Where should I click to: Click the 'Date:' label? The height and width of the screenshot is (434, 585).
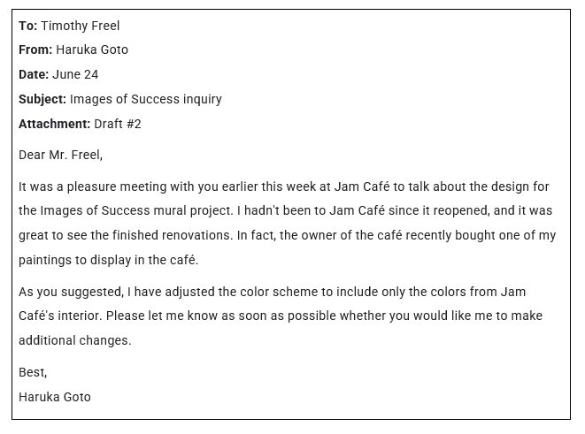pos(34,75)
